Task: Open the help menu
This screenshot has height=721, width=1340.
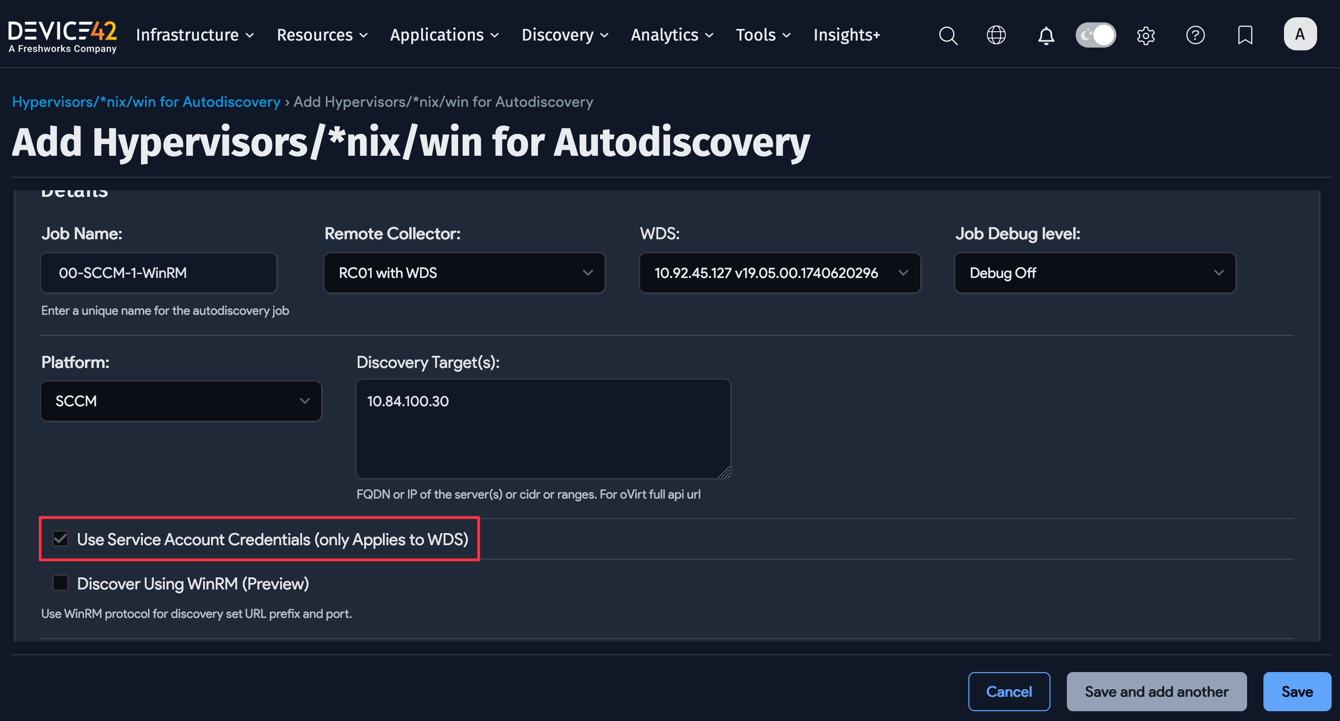Action: 1195,35
